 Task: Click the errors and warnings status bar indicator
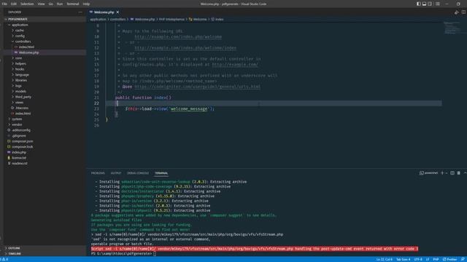coord(5,259)
